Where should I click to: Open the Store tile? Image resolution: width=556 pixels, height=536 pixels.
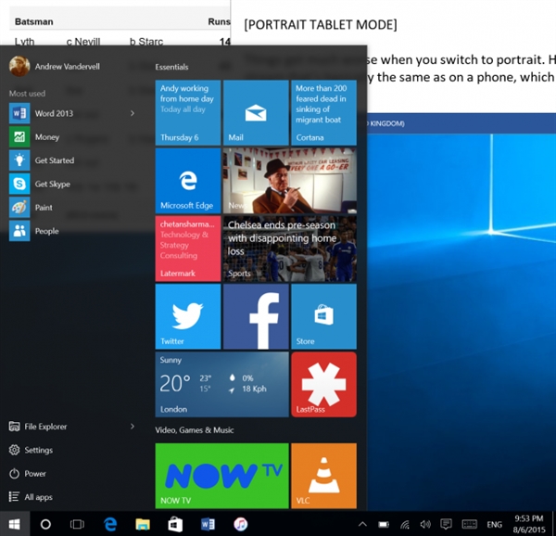click(323, 315)
